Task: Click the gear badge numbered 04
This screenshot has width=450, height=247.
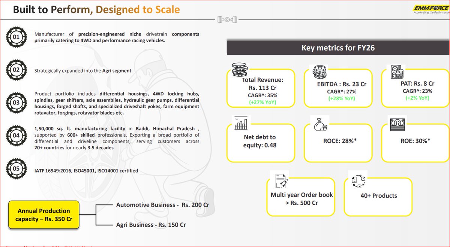Action: click(x=16, y=135)
